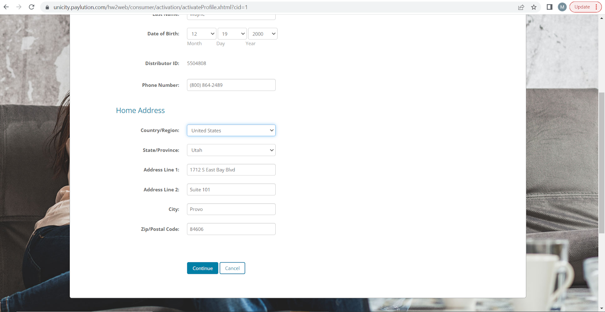Edit the Address Line 1 field

(x=231, y=170)
